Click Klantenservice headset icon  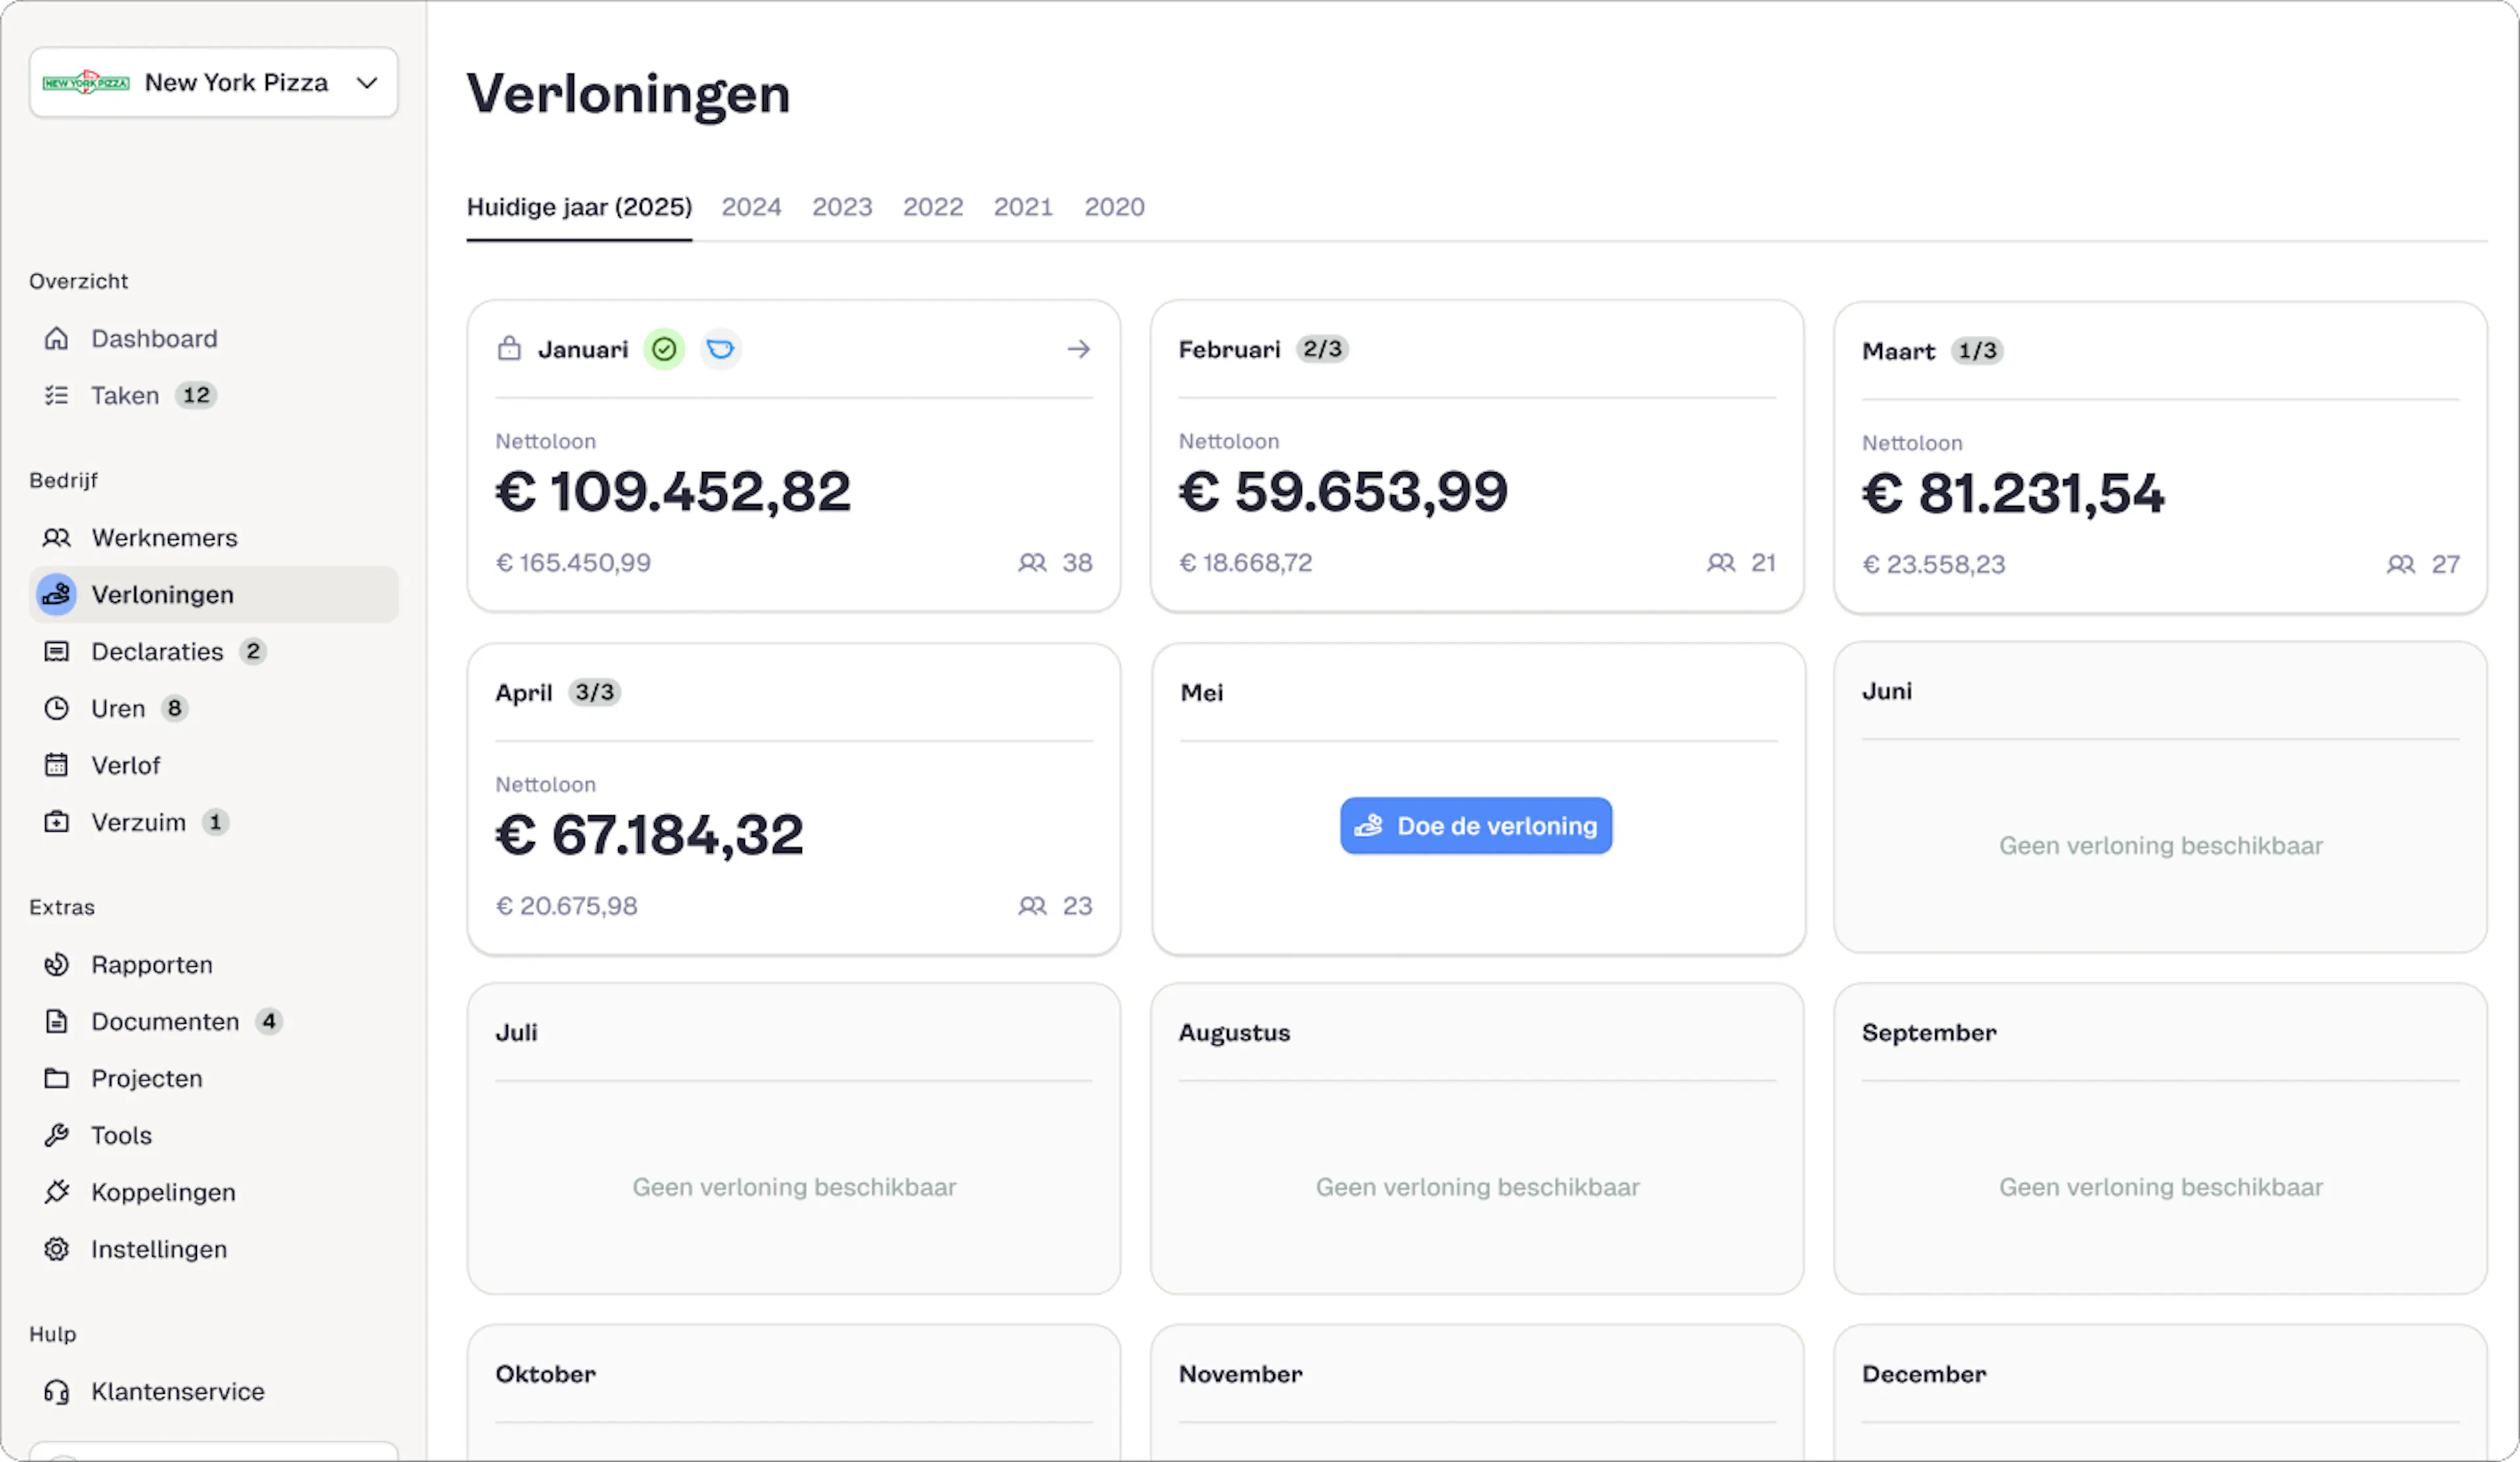(x=57, y=1392)
